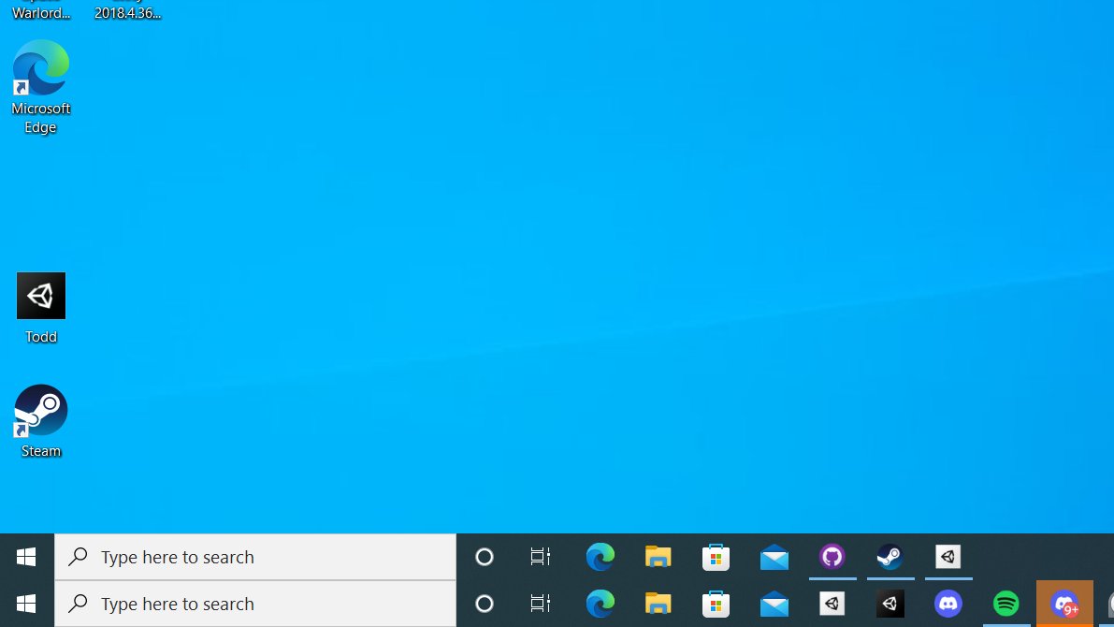Screen dimensions: 1114x627
Task: Open Mail app on the lower taskbar
Action: pos(774,604)
